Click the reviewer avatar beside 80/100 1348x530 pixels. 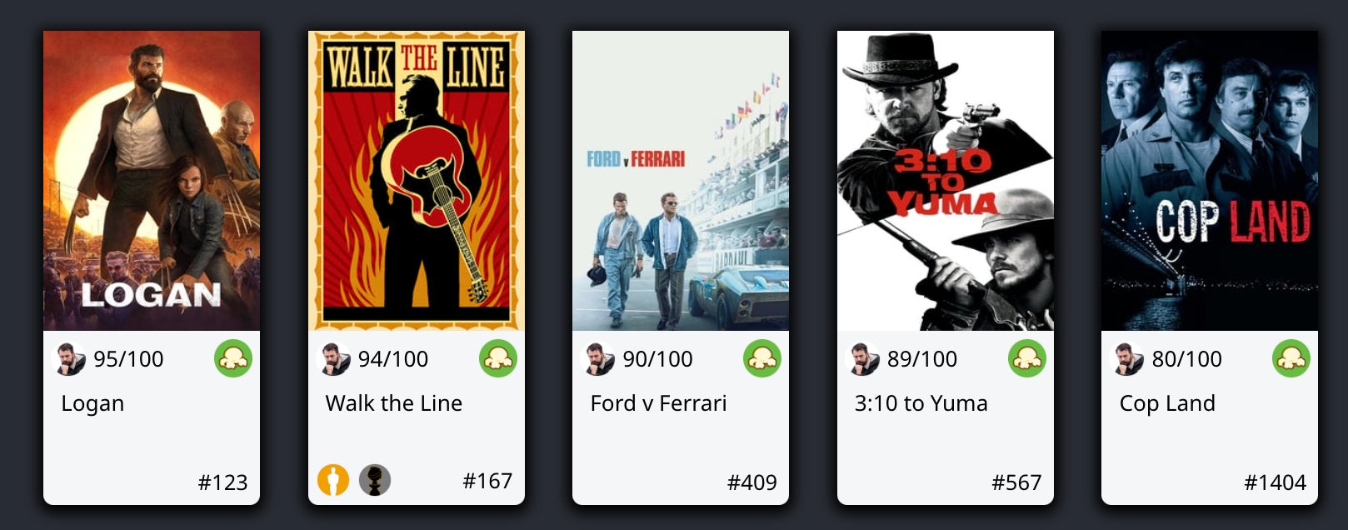click(x=1128, y=359)
